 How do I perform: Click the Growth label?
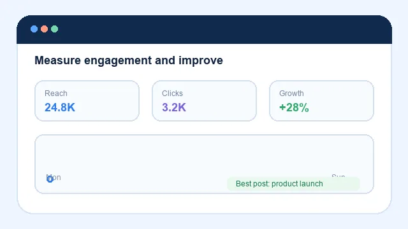[291, 94]
